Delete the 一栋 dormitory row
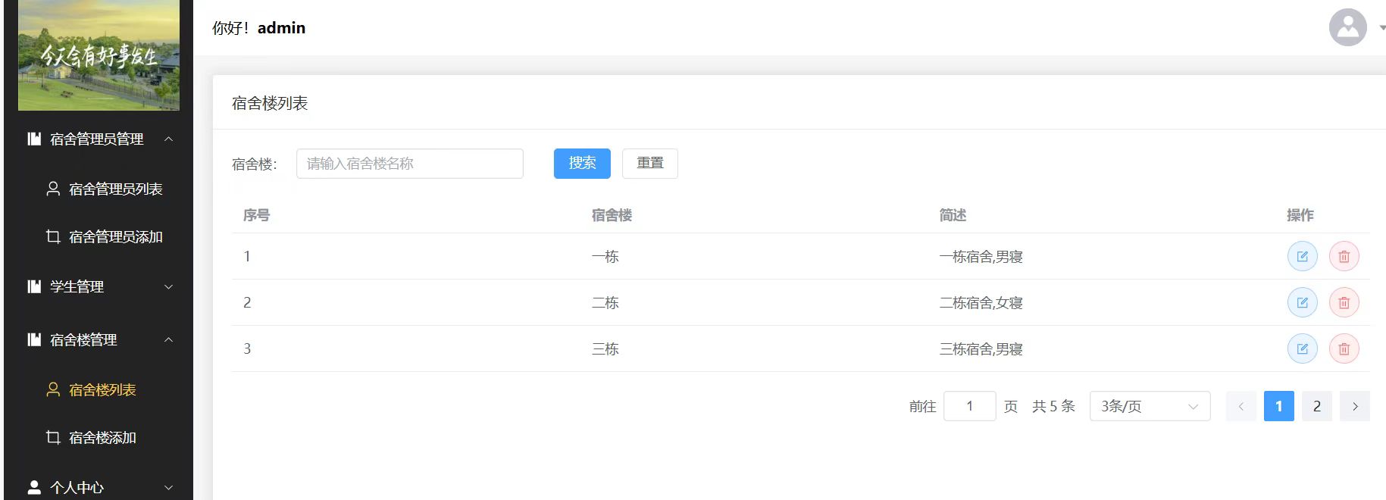 (1344, 257)
